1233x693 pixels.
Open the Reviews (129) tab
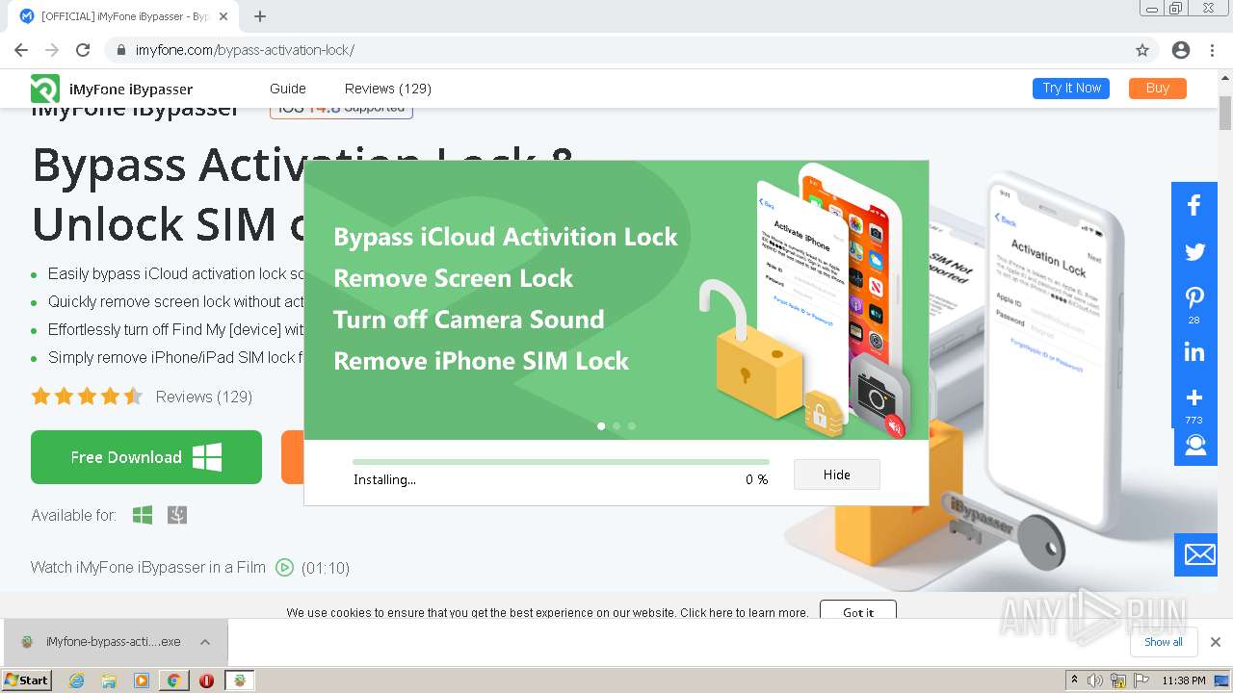[x=388, y=89]
